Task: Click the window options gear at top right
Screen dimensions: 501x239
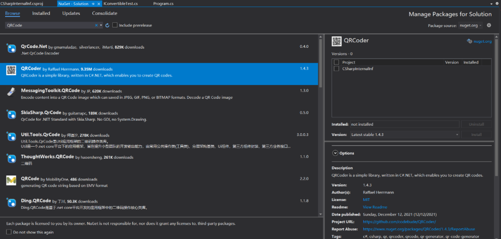Action: [x=497, y=4]
